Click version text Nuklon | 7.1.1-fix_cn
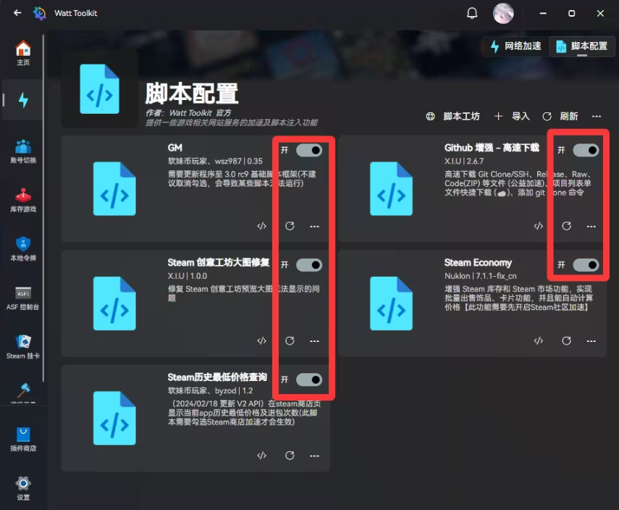The height and width of the screenshot is (510, 619). [x=481, y=276]
